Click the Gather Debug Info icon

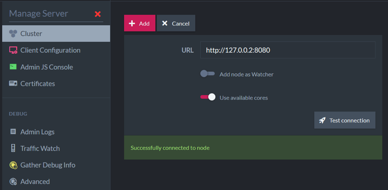point(13,165)
